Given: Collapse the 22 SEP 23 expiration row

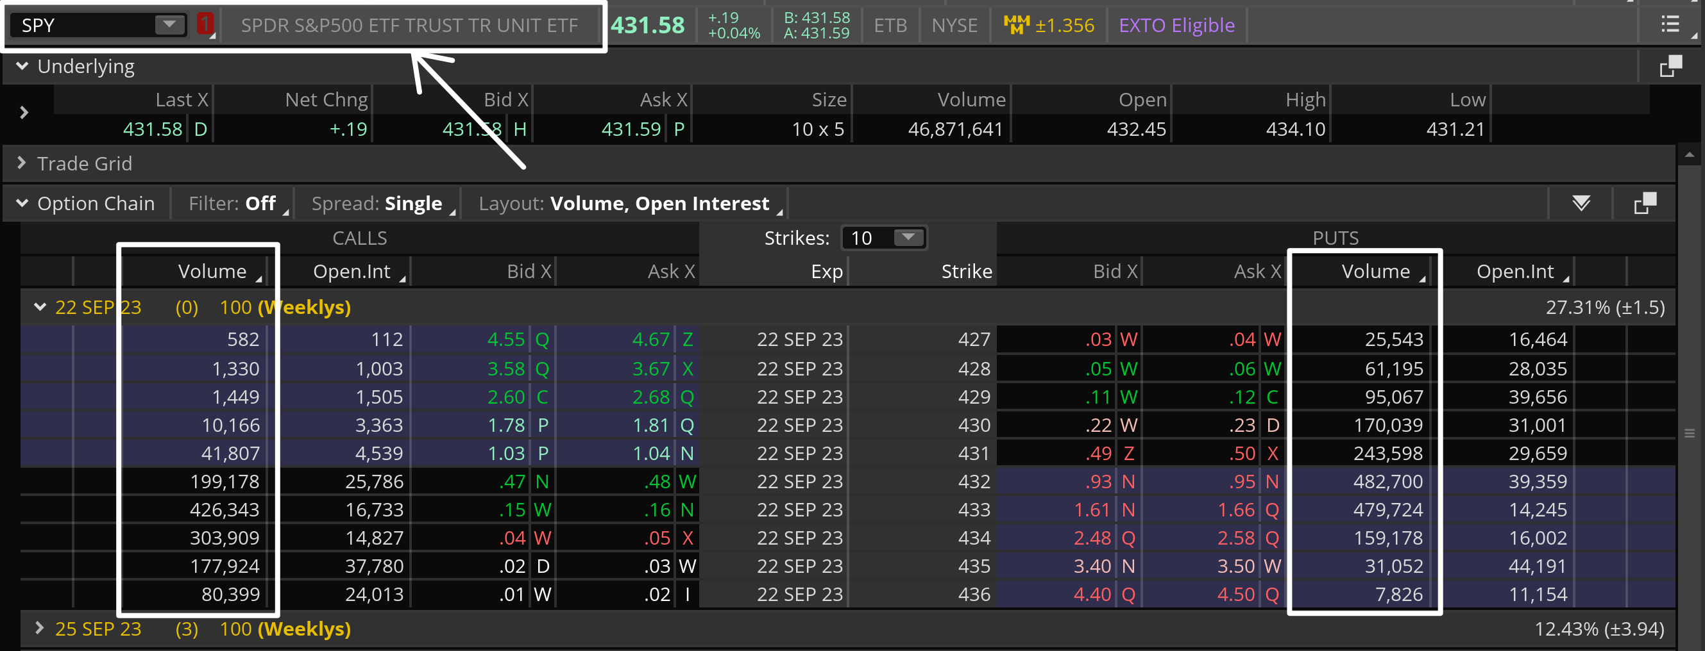Looking at the screenshot, I should coord(40,307).
